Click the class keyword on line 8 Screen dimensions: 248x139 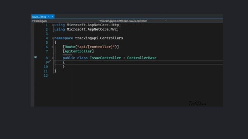[x=83, y=58]
